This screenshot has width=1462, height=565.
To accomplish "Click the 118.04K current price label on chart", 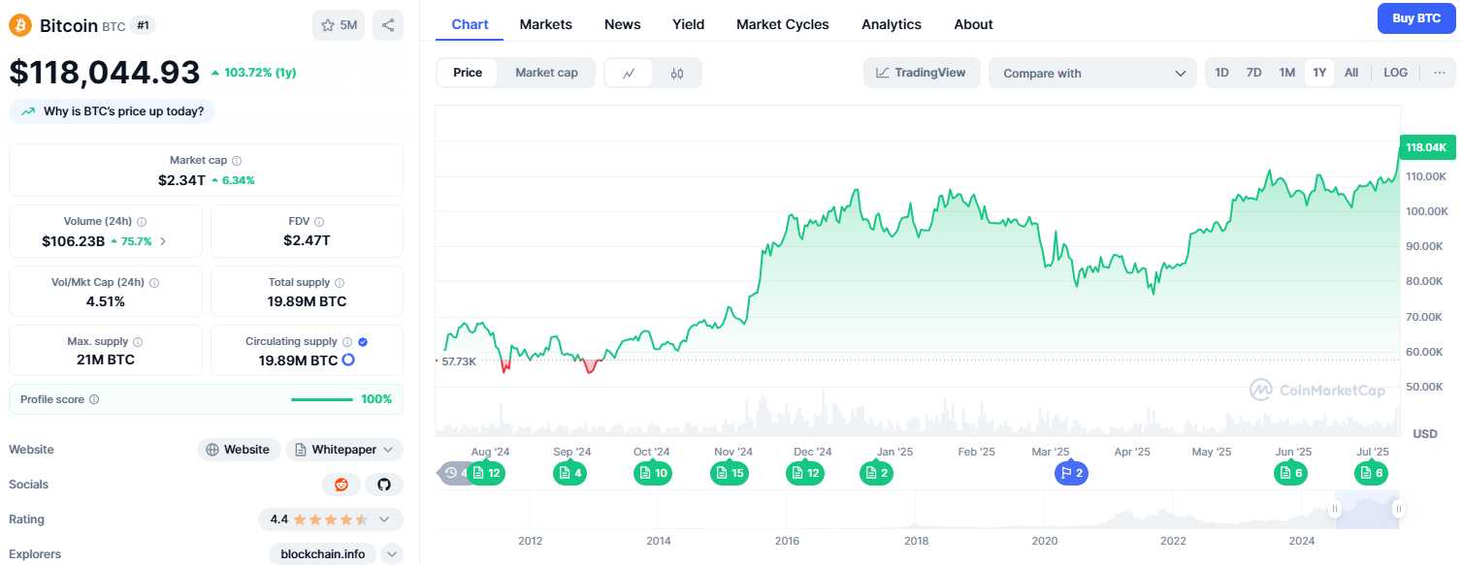I will click(1426, 147).
